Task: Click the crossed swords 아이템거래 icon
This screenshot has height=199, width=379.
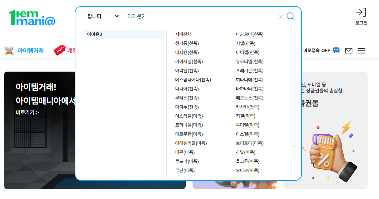Action: (9, 50)
